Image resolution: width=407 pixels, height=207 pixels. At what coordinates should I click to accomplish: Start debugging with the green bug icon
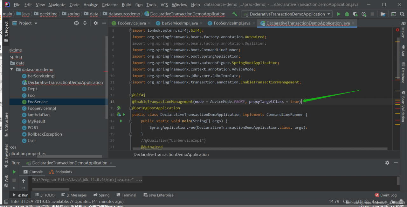coord(347,14)
